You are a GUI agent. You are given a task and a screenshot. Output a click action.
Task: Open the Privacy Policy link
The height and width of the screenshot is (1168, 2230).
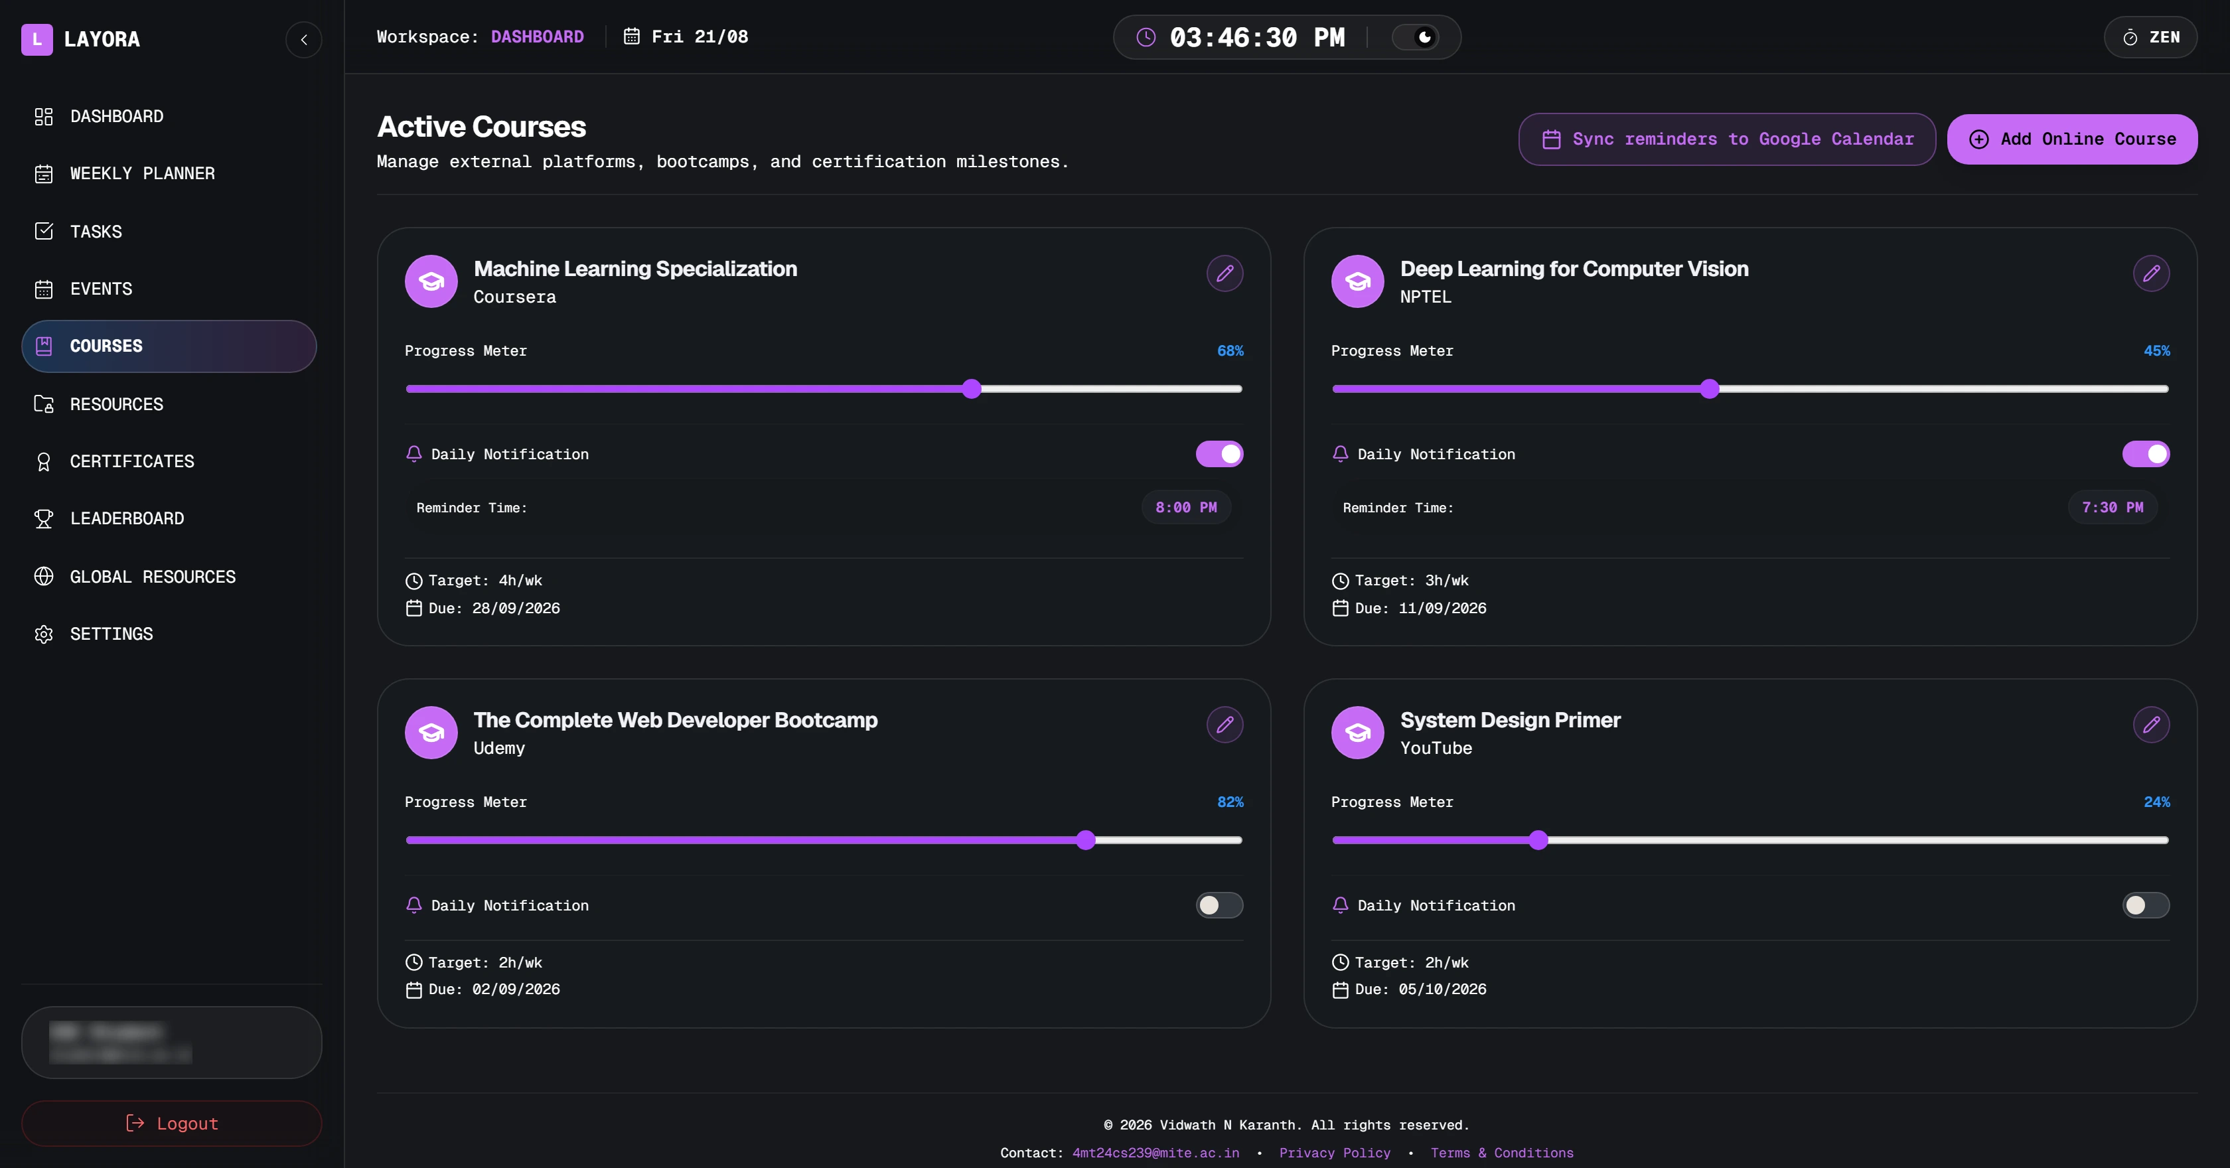1335,1153
